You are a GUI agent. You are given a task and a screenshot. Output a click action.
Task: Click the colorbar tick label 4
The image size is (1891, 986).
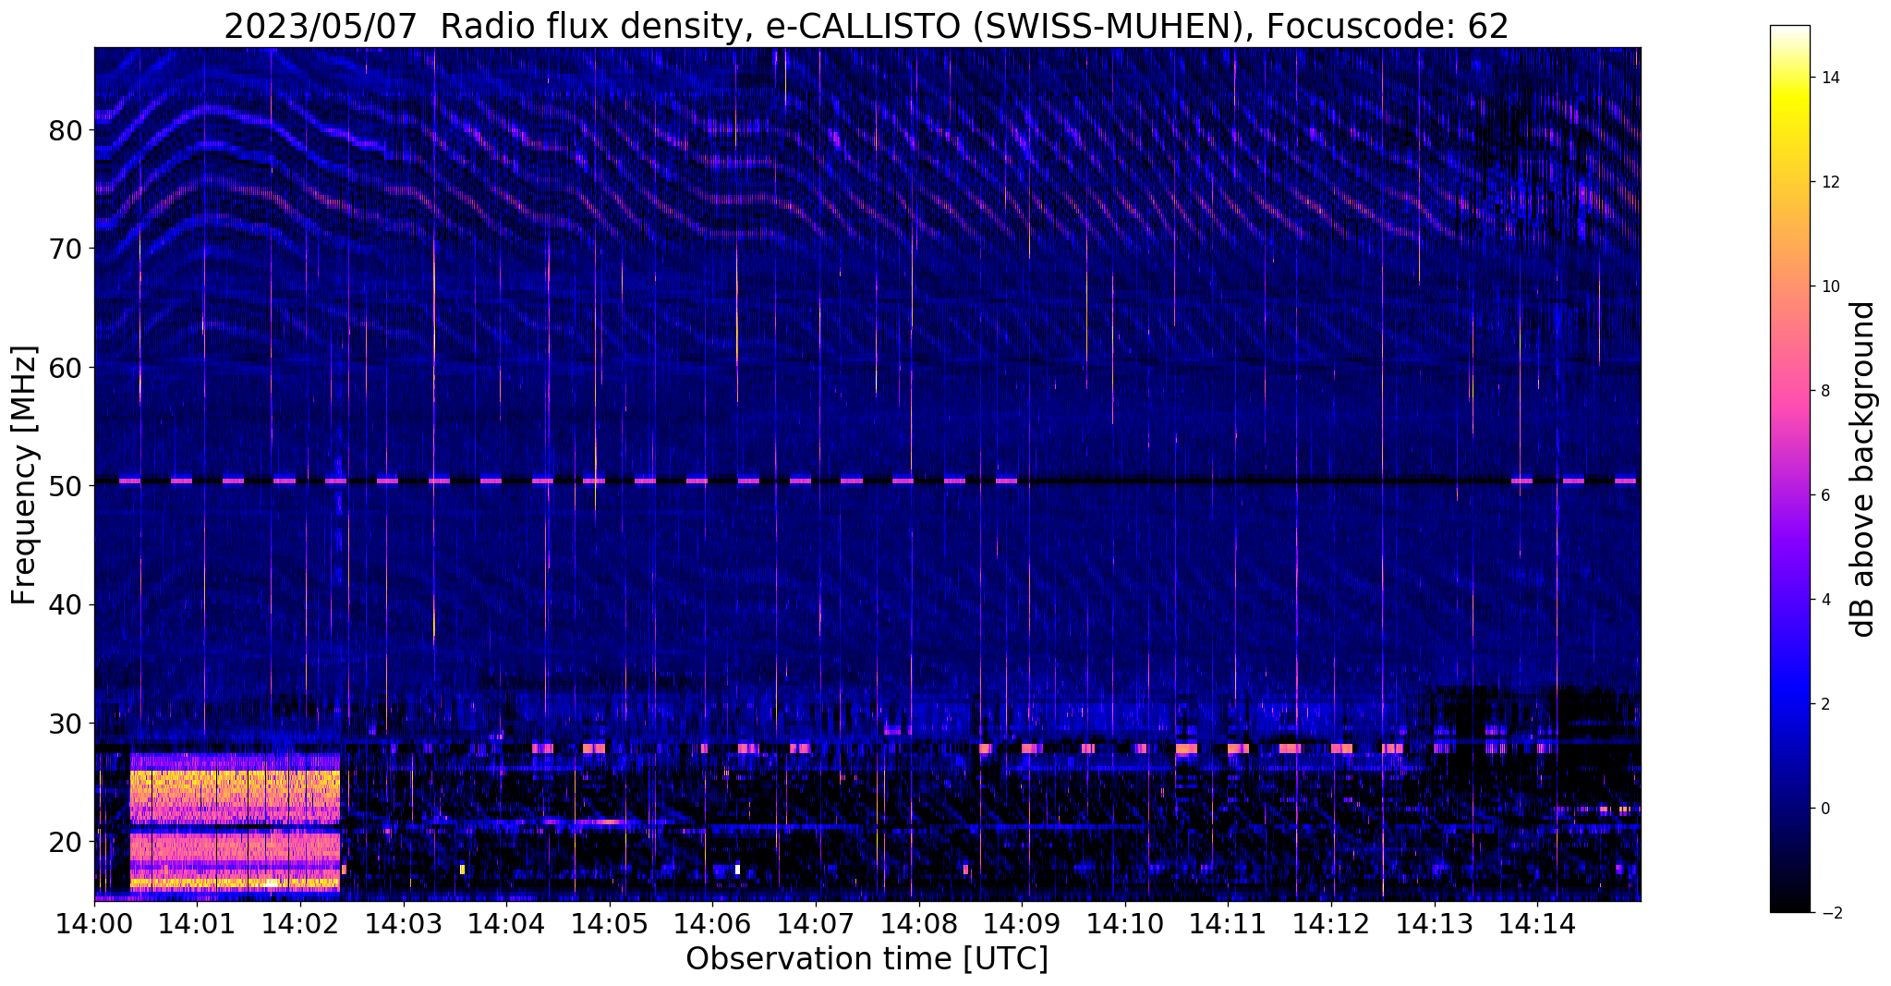tap(1824, 600)
